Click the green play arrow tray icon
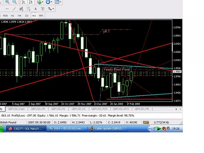Screen dimensions: 204x153 tap(159, 129)
